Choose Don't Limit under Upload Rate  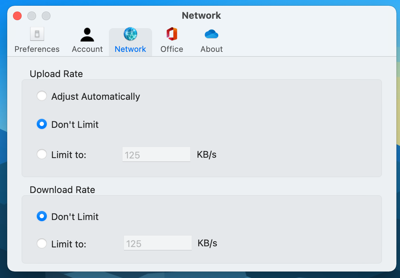(42, 124)
